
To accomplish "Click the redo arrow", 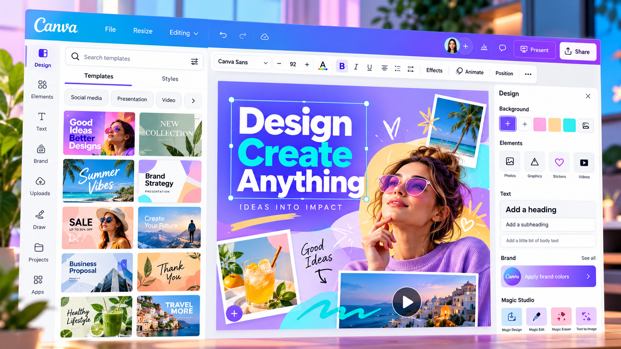I will tap(243, 36).
